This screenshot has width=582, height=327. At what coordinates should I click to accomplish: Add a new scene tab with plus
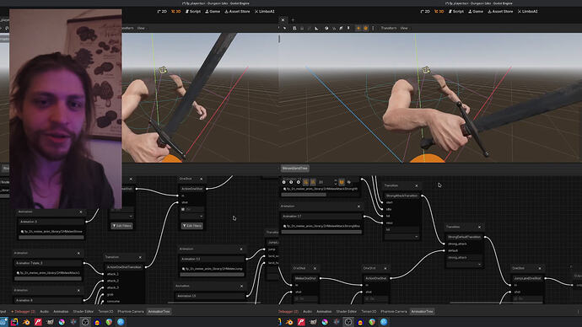293,20
